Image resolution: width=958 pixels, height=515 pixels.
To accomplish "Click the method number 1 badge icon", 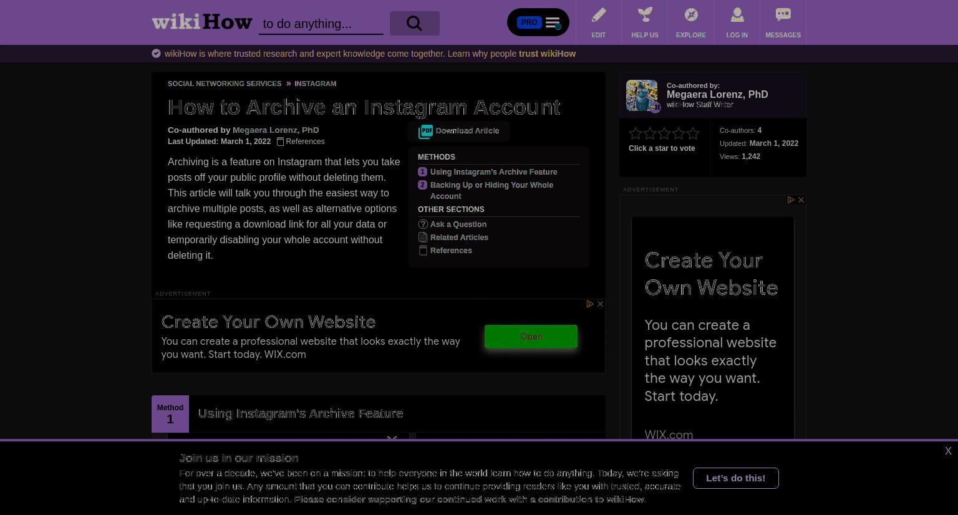I will (422, 171).
